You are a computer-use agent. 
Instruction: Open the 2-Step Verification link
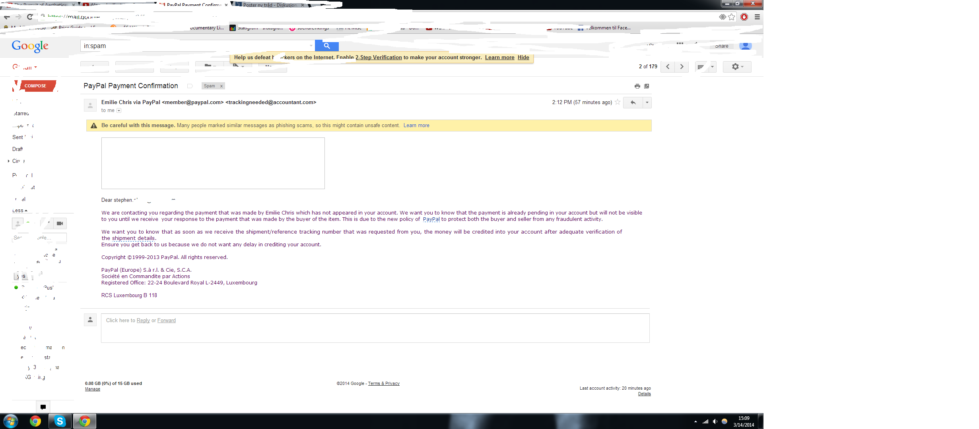click(x=379, y=57)
